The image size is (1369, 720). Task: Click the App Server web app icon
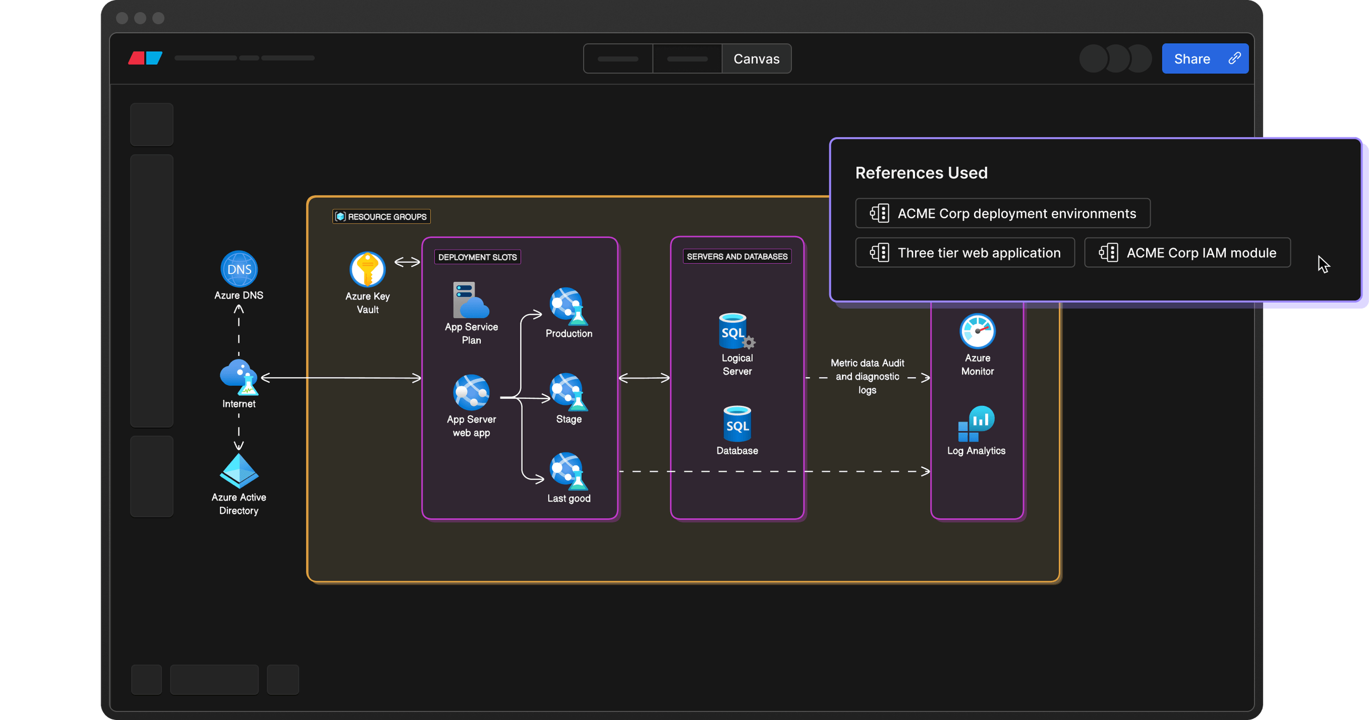pyautogui.click(x=471, y=392)
